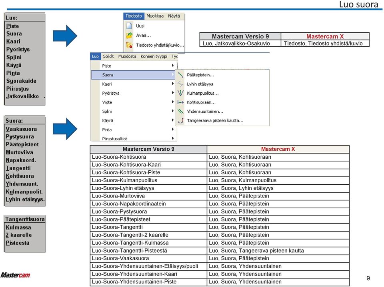Screen dimensions: 384x287
Task: Open the Koneen tyyppi menu
Action: coord(154,56)
